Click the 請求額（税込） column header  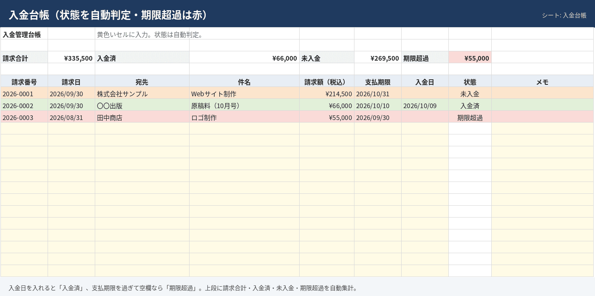tap(327, 81)
